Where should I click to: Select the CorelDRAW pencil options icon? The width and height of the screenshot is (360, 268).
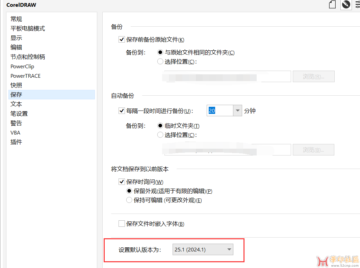coord(346,5)
